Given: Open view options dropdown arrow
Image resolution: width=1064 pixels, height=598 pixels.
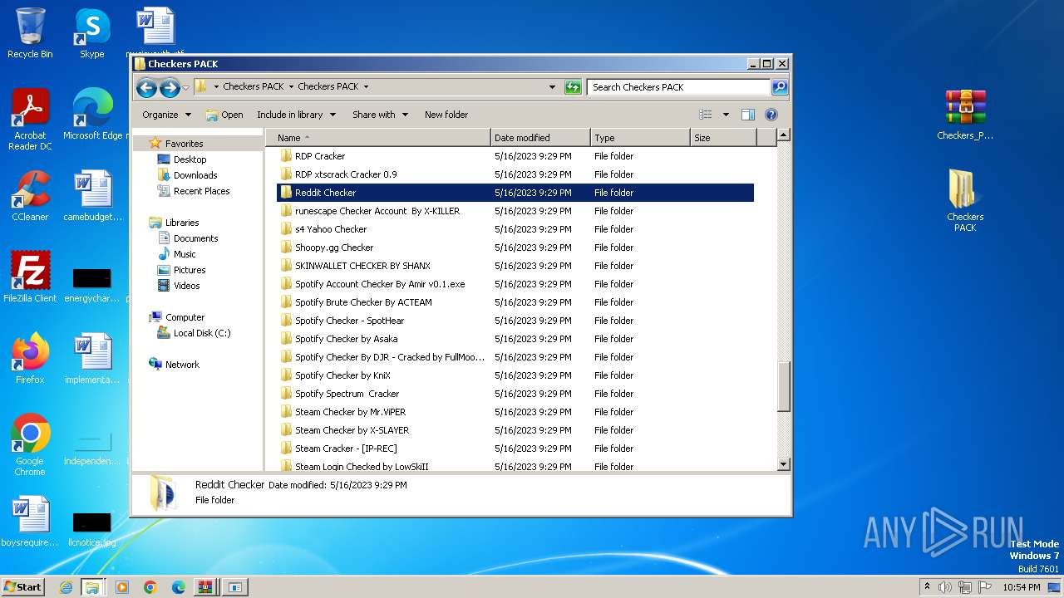Looking at the screenshot, I should [x=726, y=115].
